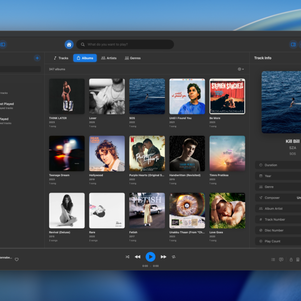This screenshot has width=301, height=301.
Task: Open the Loser album cover
Action: click(107, 96)
